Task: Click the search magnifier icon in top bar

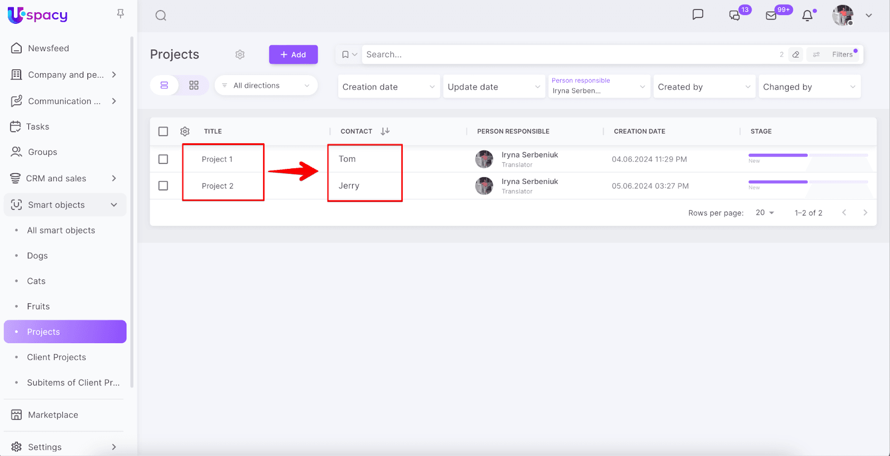Action: 161,16
